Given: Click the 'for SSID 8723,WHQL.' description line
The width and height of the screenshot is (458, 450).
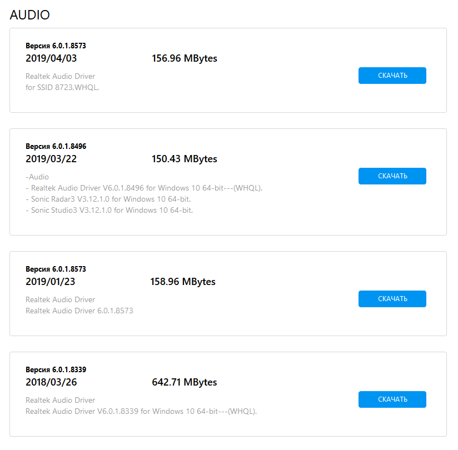Looking at the screenshot, I should [x=62, y=87].
